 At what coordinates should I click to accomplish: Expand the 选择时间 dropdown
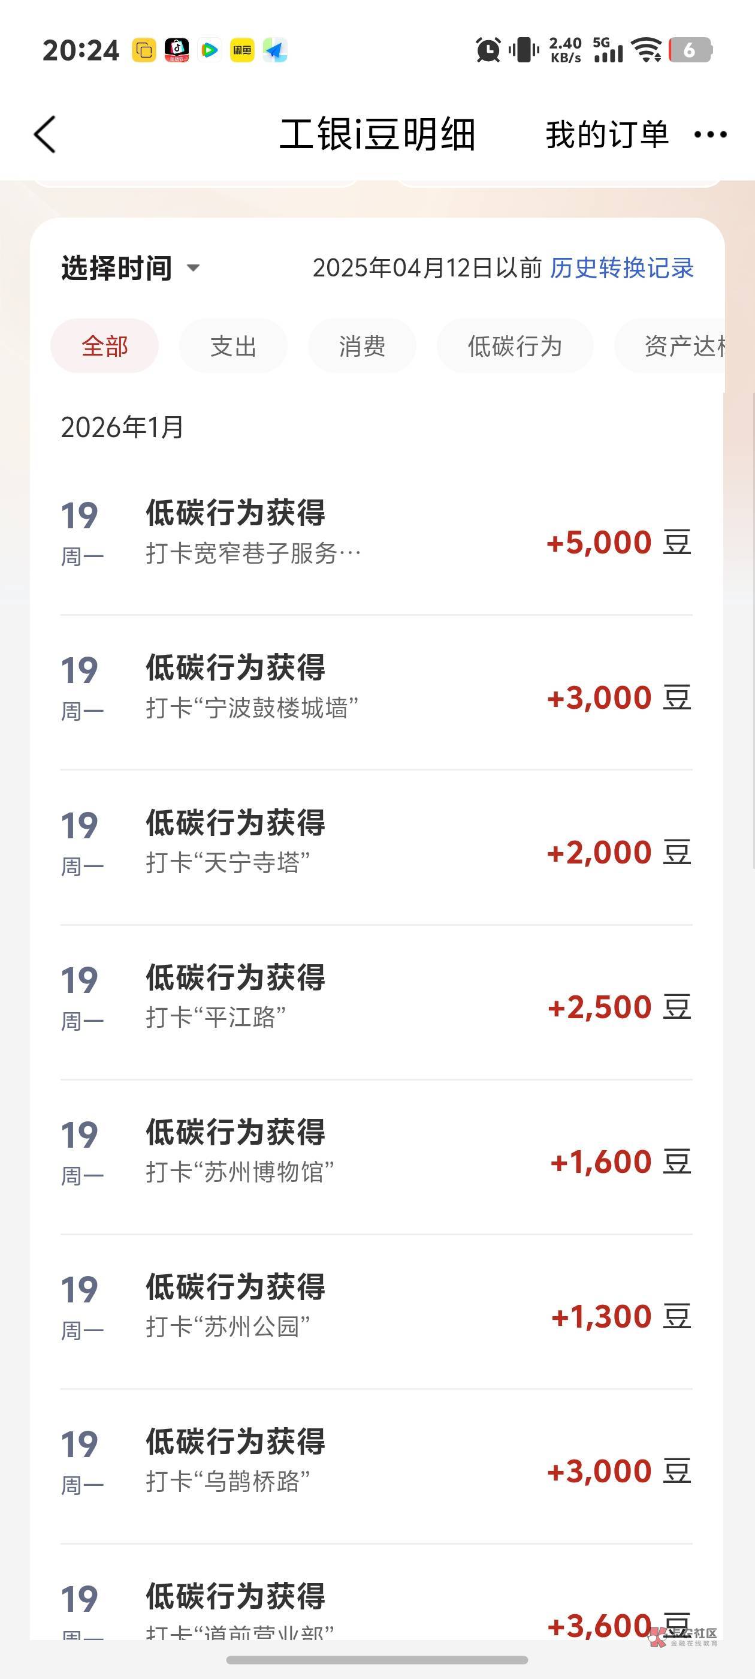click(130, 268)
